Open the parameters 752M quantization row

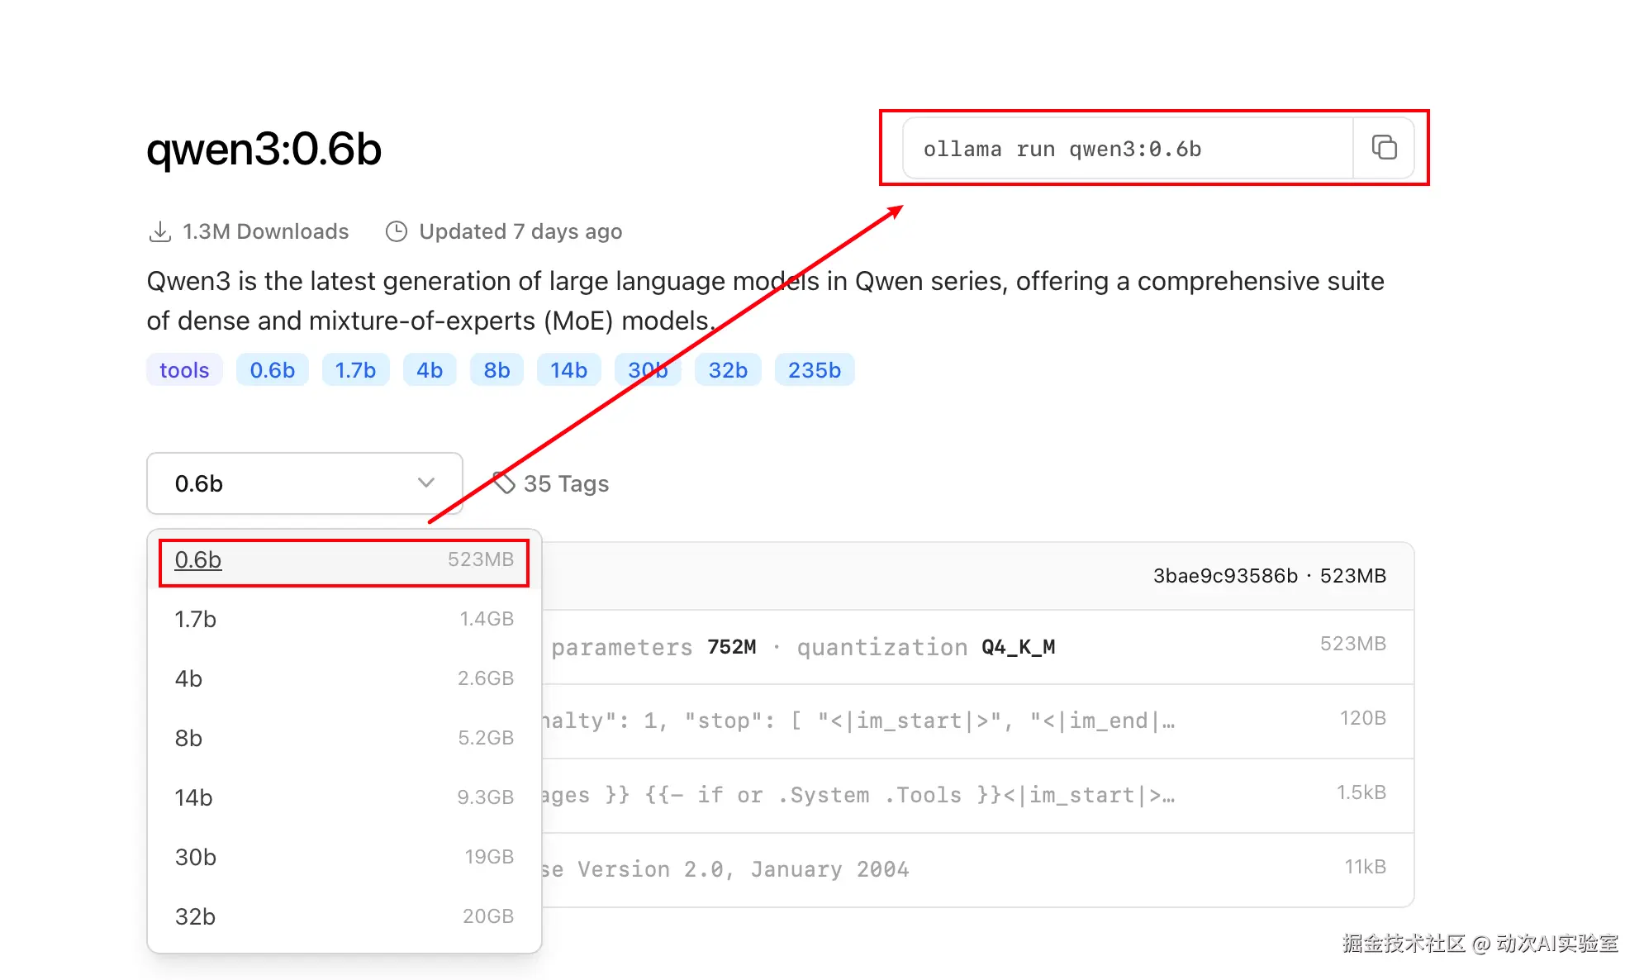pos(975,647)
